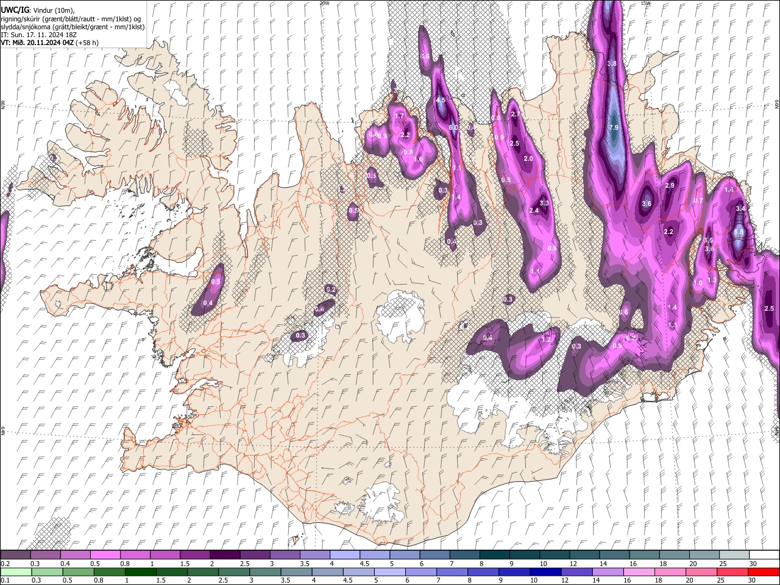Select pale green rain swatch between 0.1 and 0.3
780x585 pixels.
16,572
